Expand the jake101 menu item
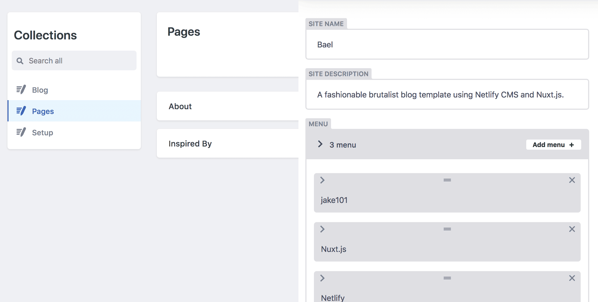Image resolution: width=598 pixels, height=302 pixels. point(322,180)
